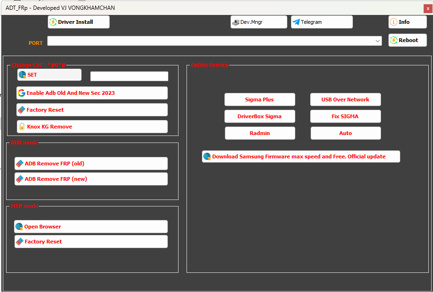The width and height of the screenshot is (433, 292).
Task: Click the padlock icon on Knox KG Remove
Action: pyautogui.click(x=22, y=127)
